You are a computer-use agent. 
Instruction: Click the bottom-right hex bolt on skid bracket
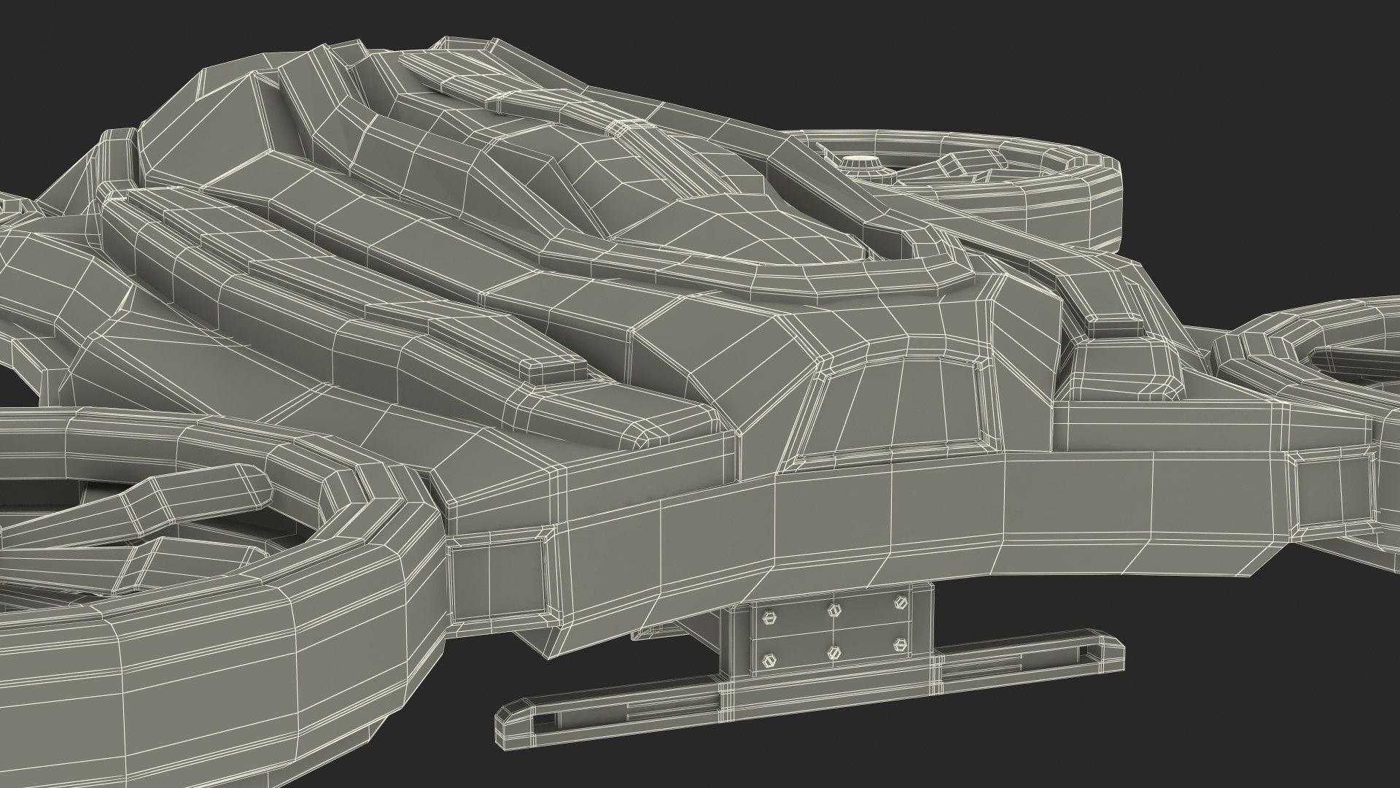pos(901,644)
